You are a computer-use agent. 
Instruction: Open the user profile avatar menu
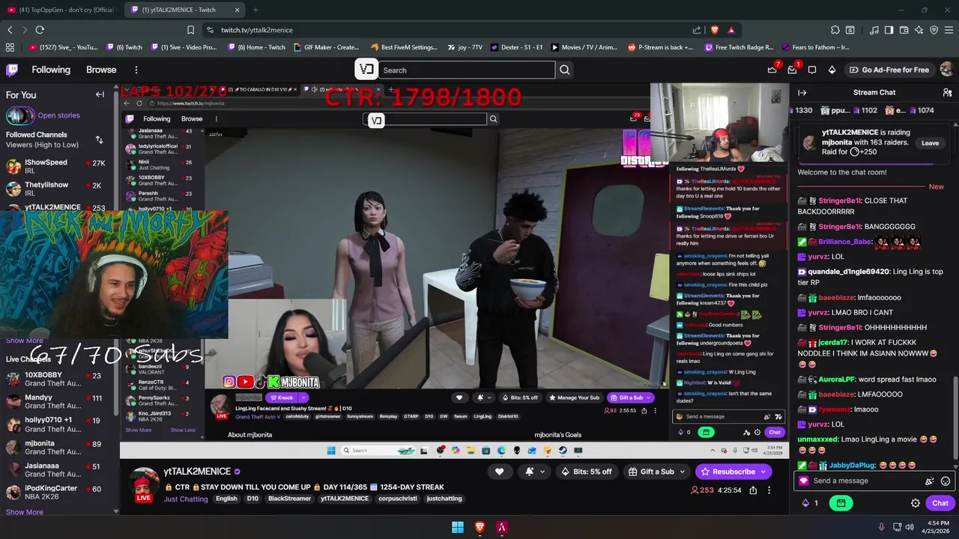(946, 70)
